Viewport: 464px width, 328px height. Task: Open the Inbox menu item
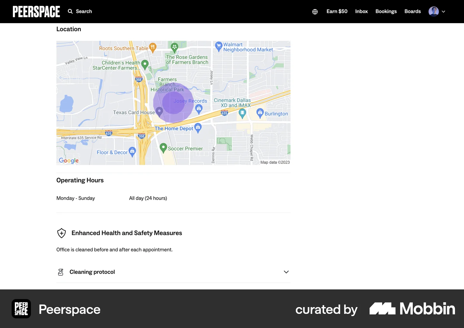[362, 11]
